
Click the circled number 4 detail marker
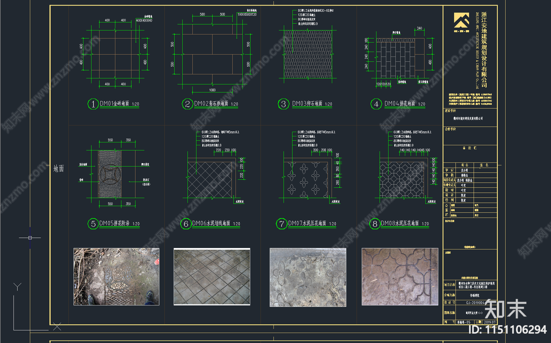click(x=376, y=104)
